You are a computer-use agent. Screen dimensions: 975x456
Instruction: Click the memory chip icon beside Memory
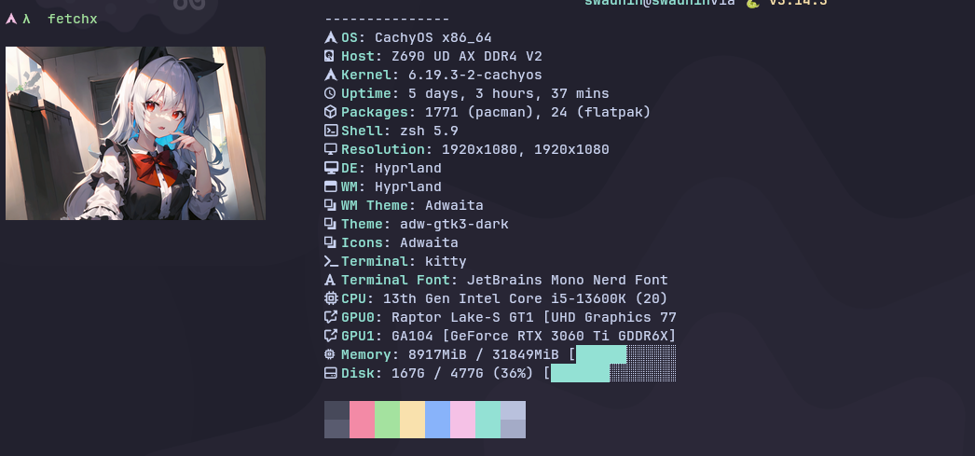pos(330,354)
